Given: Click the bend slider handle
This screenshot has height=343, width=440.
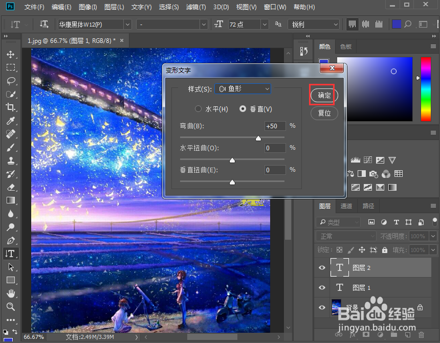Looking at the screenshot, I should pos(258,138).
